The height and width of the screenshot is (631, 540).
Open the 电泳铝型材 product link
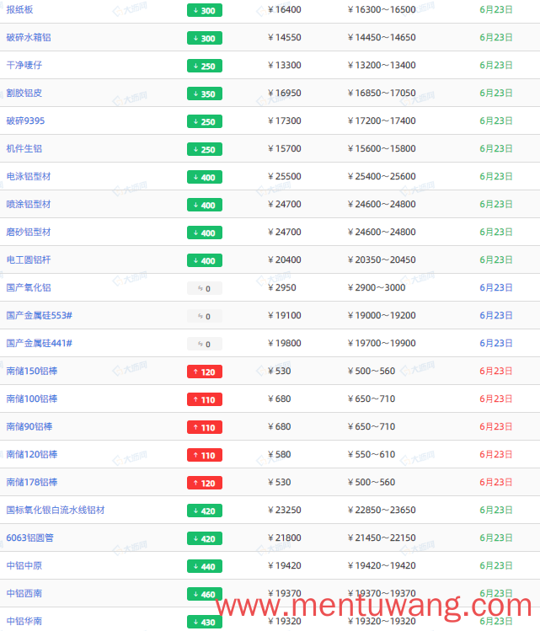coord(29,176)
